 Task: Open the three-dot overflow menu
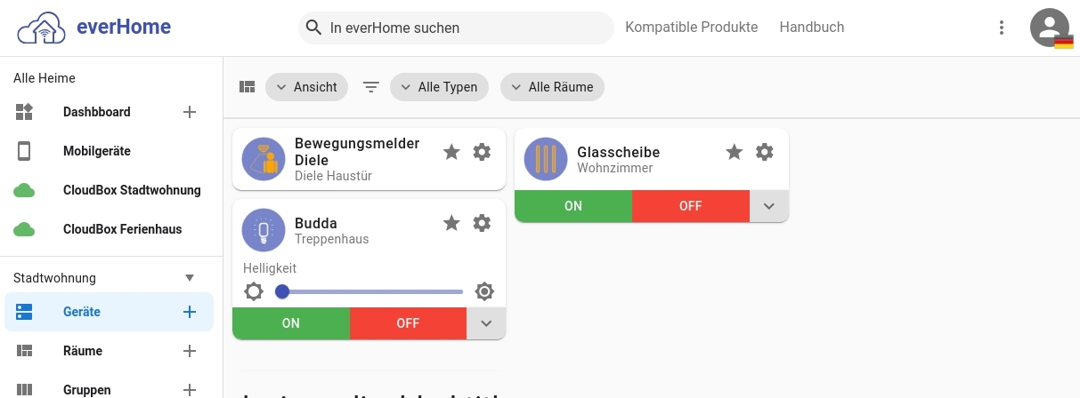[1002, 28]
